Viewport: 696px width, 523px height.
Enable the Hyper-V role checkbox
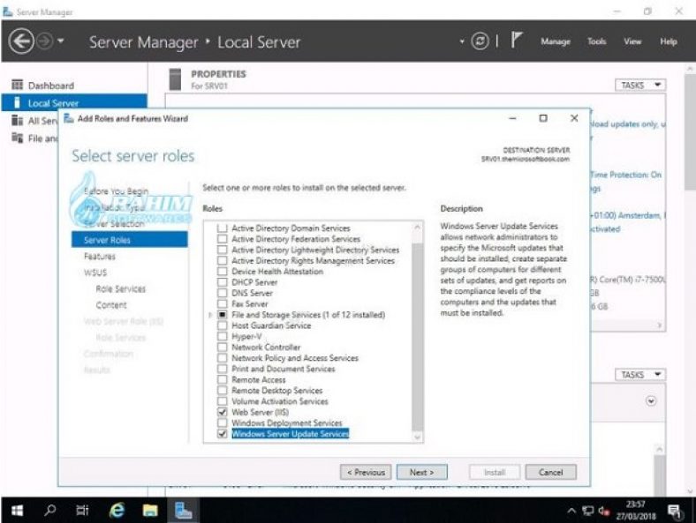click(222, 336)
